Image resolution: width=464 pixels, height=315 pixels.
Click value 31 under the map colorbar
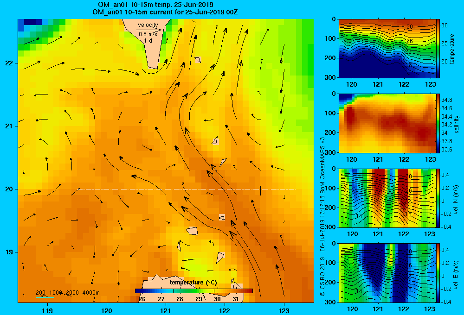click(x=236, y=299)
